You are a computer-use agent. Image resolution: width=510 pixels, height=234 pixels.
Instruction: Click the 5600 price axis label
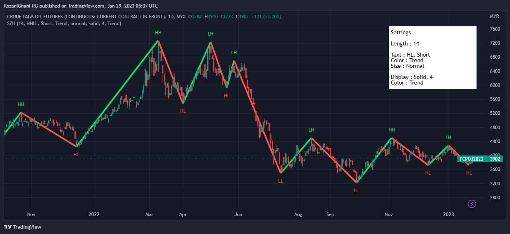pos(495,99)
